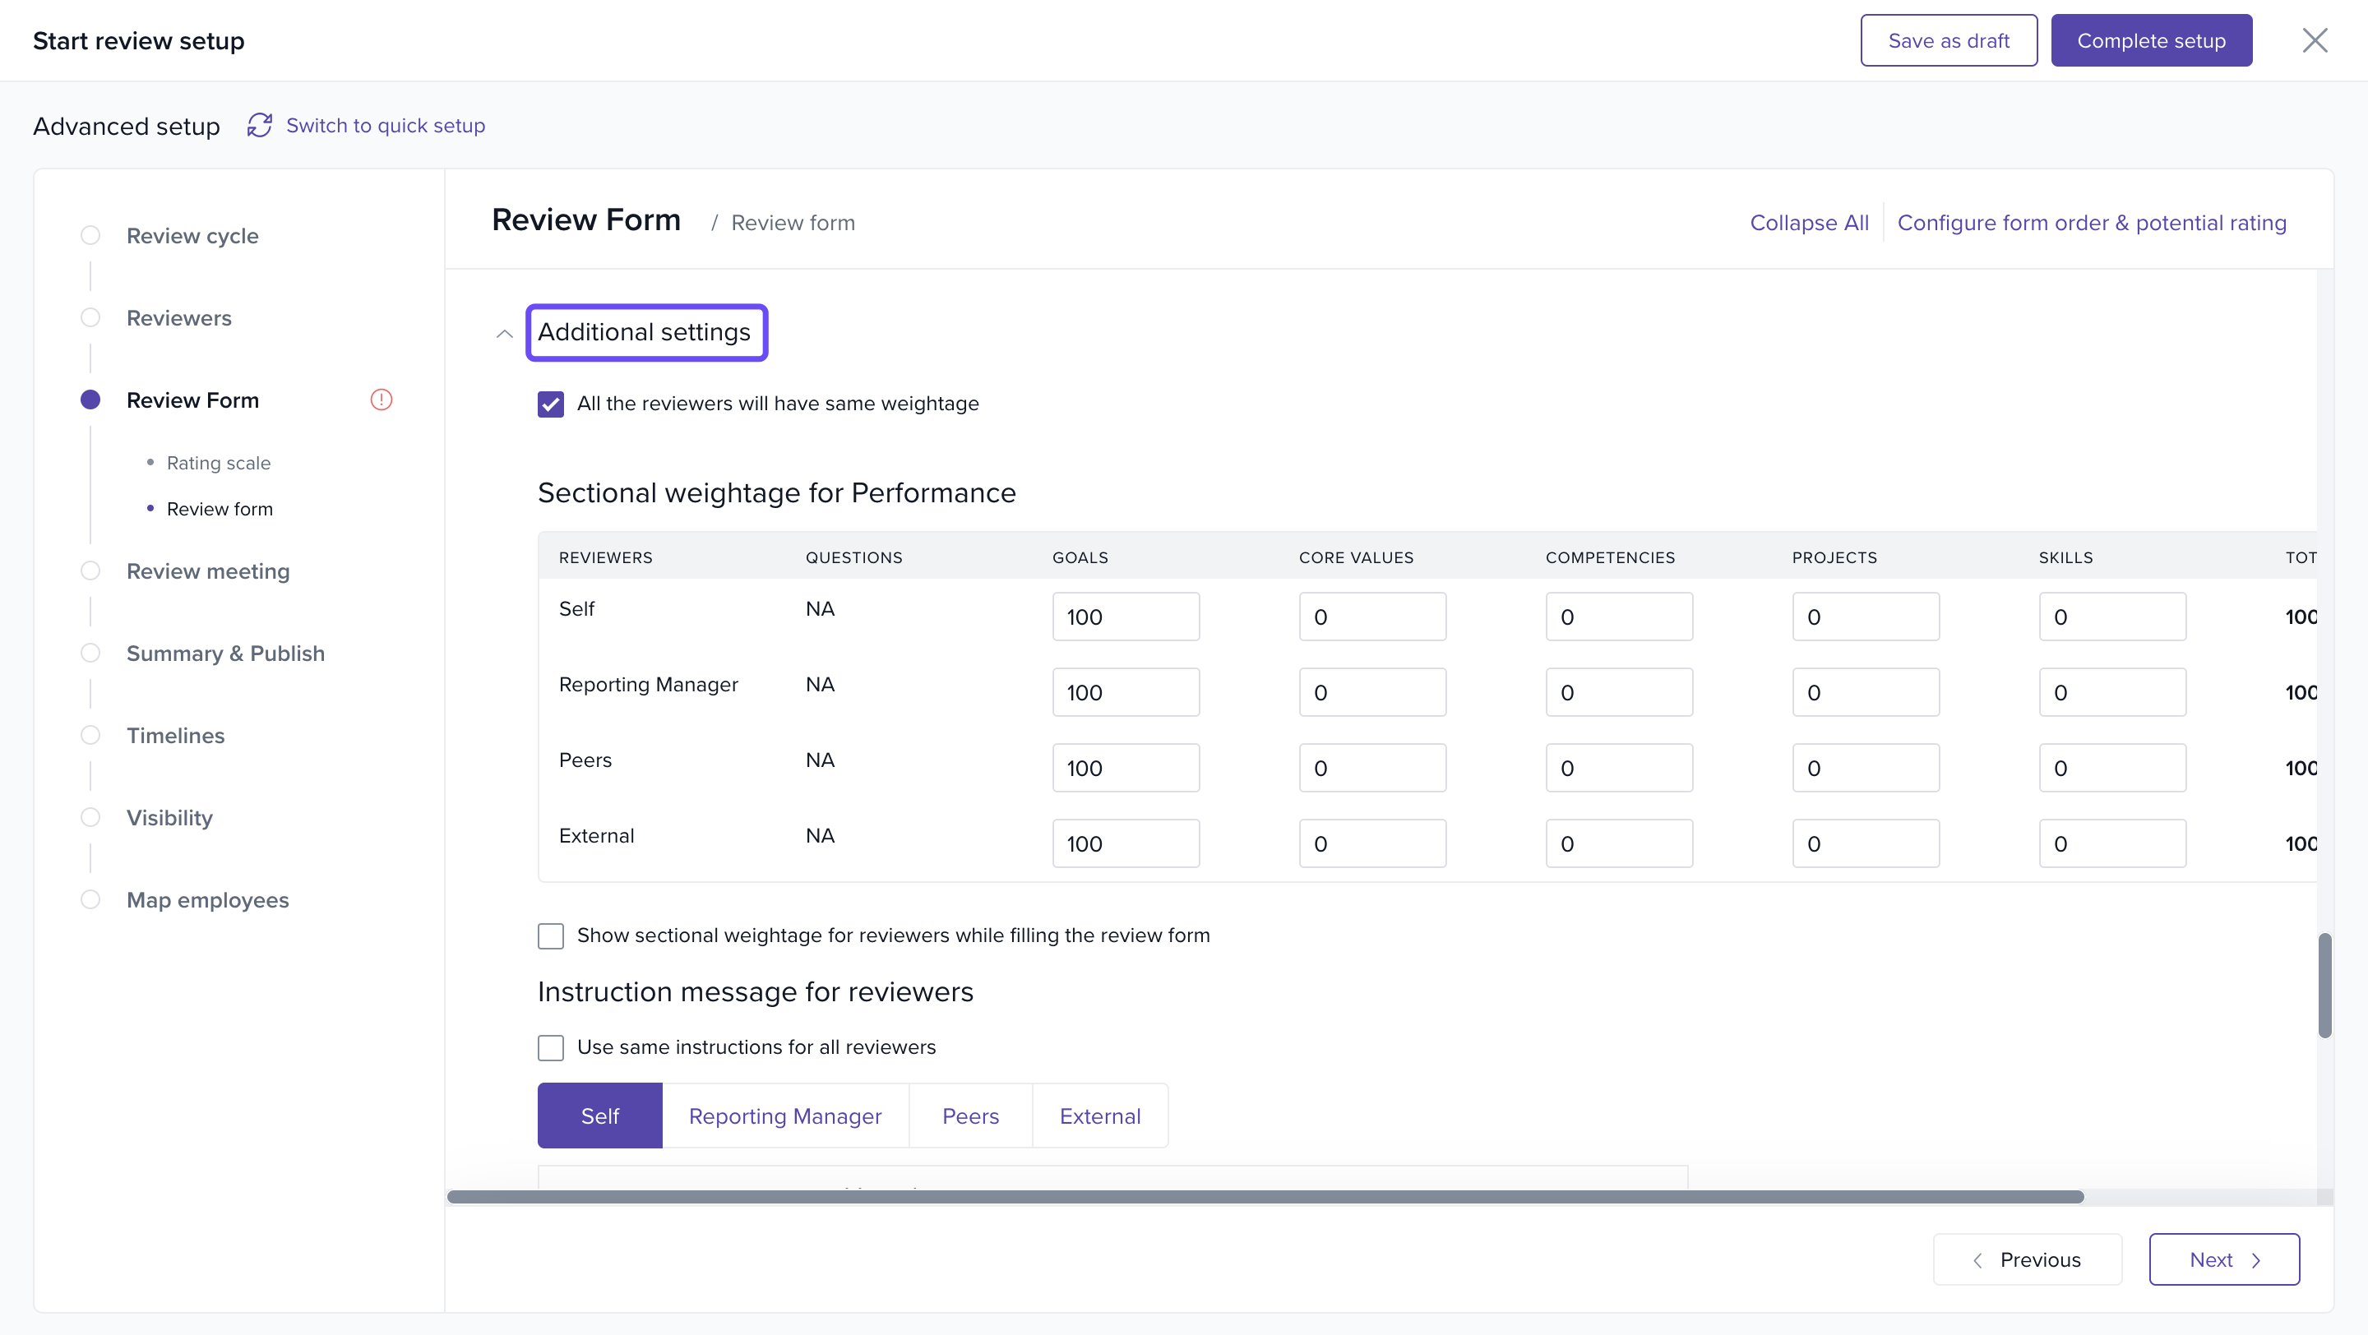Click the Map employees step circle
The image size is (2368, 1335).
click(90, 899)
